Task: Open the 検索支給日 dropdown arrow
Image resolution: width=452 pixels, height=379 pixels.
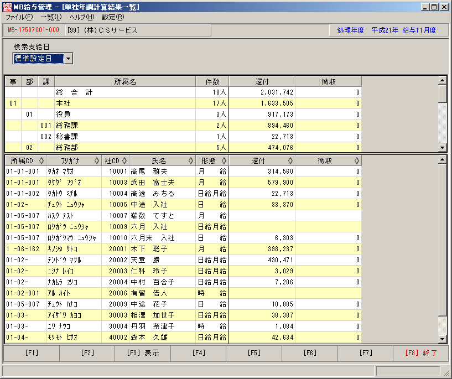Action: (68, 59)
